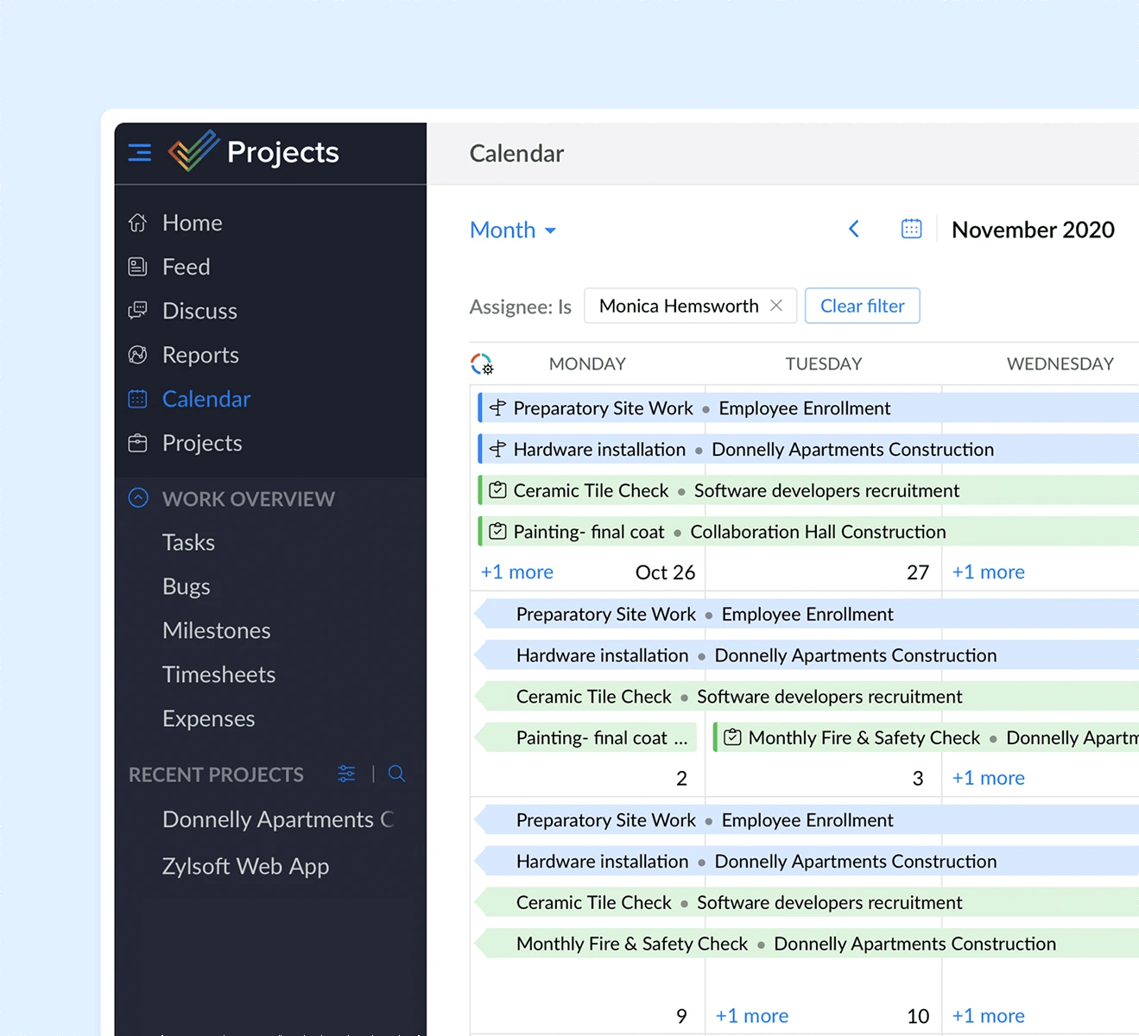Remove the Monica Hemsworth assignee filter
Image resolution: width=1139 pixels, height=1036 pixels.
776,306
